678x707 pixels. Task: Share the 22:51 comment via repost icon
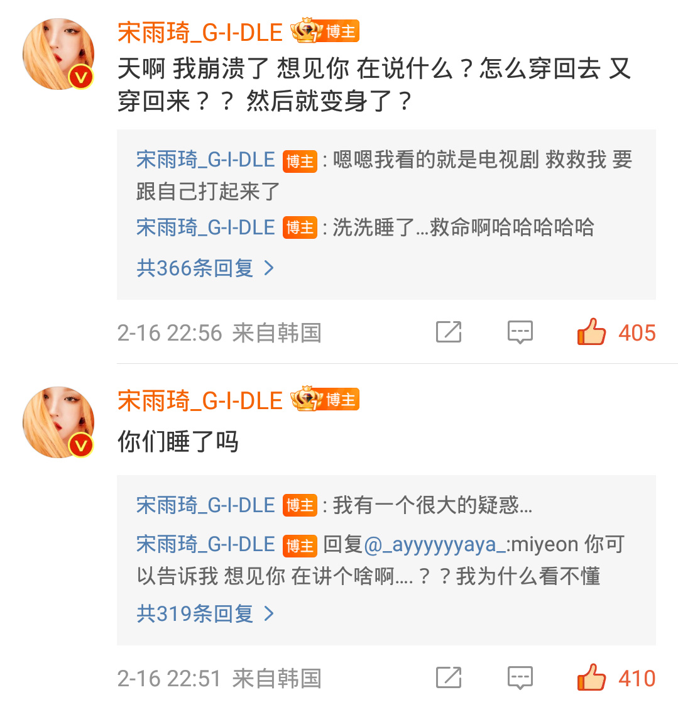(x=449, y=677)
